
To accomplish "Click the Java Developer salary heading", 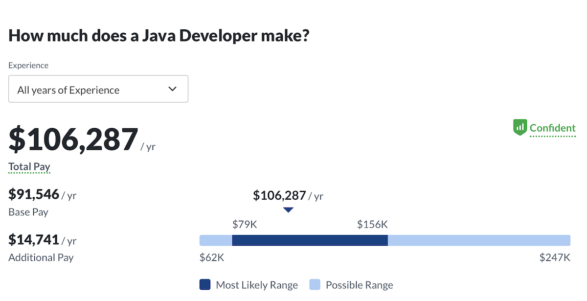I will point(159,36).
